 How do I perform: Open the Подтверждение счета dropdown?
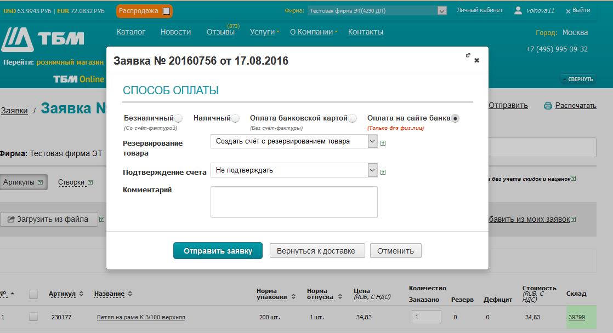pos(294,170)
